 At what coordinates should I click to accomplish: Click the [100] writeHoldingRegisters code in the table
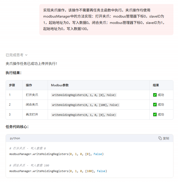click(85, 105)
